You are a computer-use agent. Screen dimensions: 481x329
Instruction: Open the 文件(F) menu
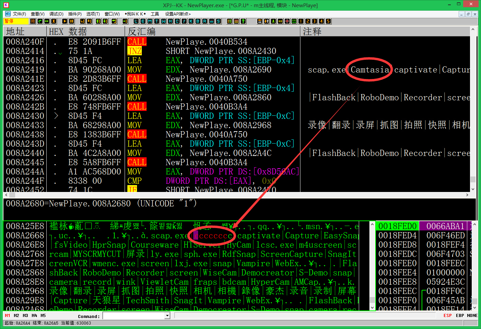click(x=19, y=14)
